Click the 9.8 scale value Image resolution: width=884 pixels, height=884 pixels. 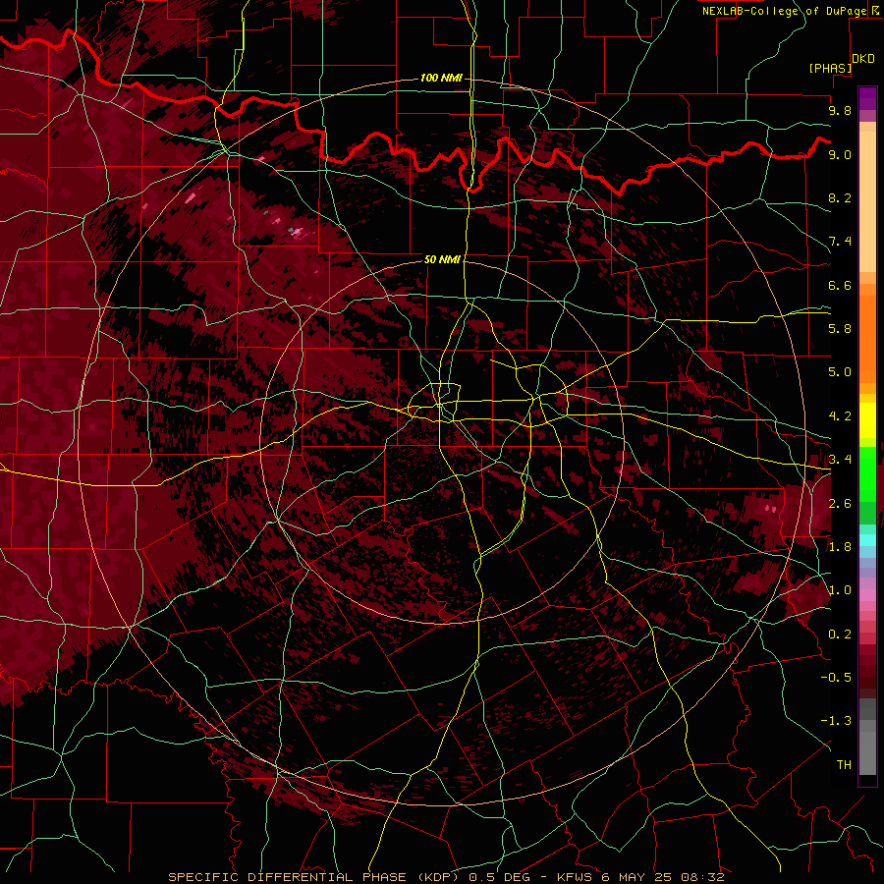840,110
